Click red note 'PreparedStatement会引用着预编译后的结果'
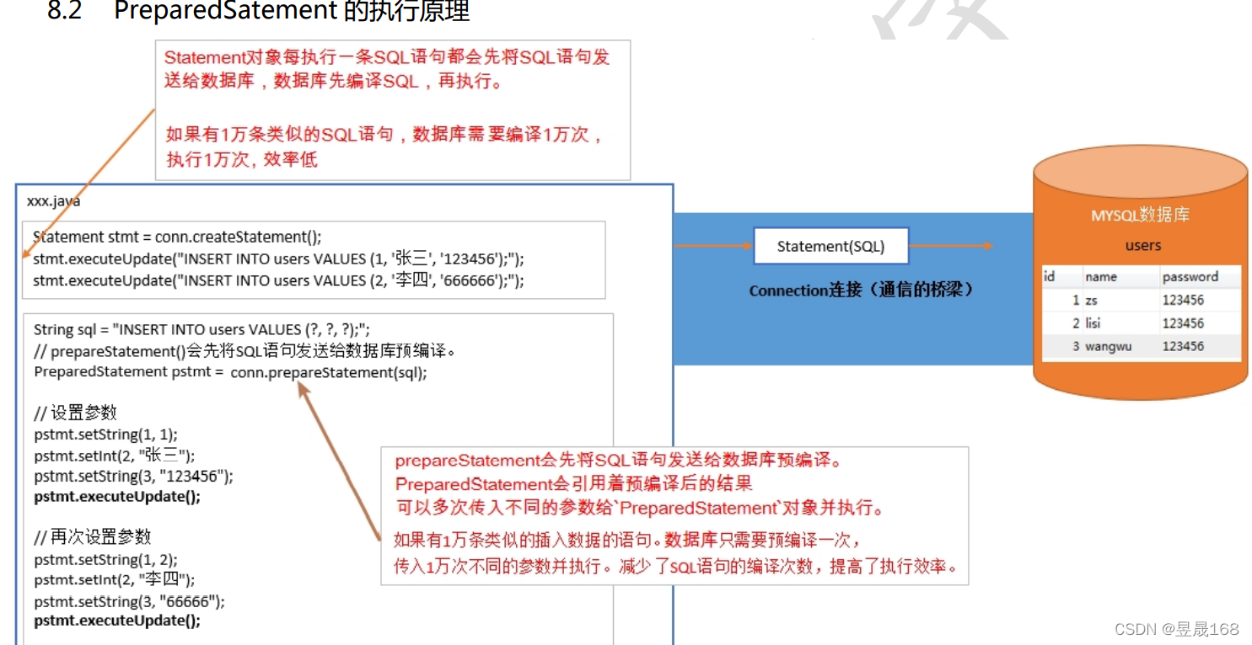1252x645 pixels. point(573,484)
